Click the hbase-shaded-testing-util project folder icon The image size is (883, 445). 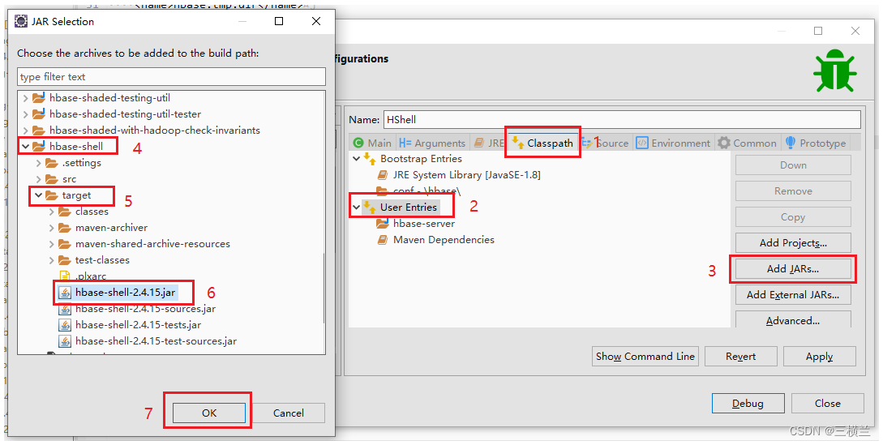[39, 98]
